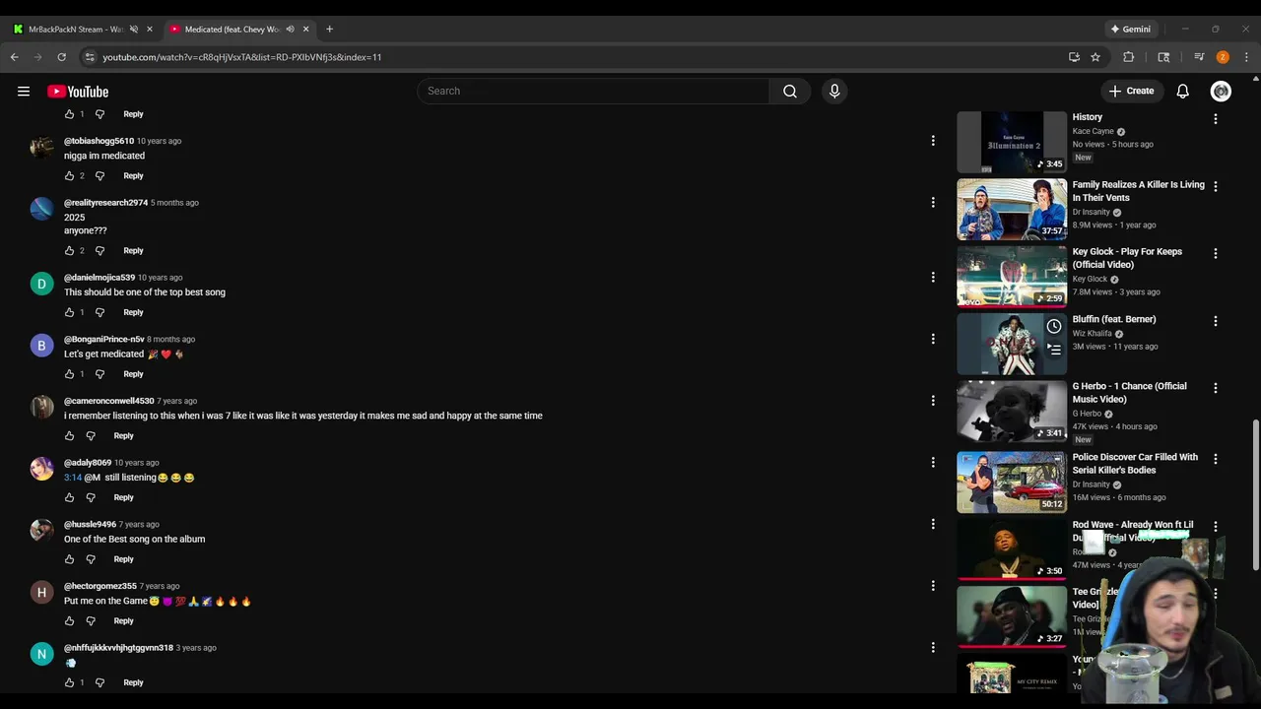Like the comment by @nhffujkkkvvhjhgtggvnn318
The image size is (1261, 709).
coord(69,682)
